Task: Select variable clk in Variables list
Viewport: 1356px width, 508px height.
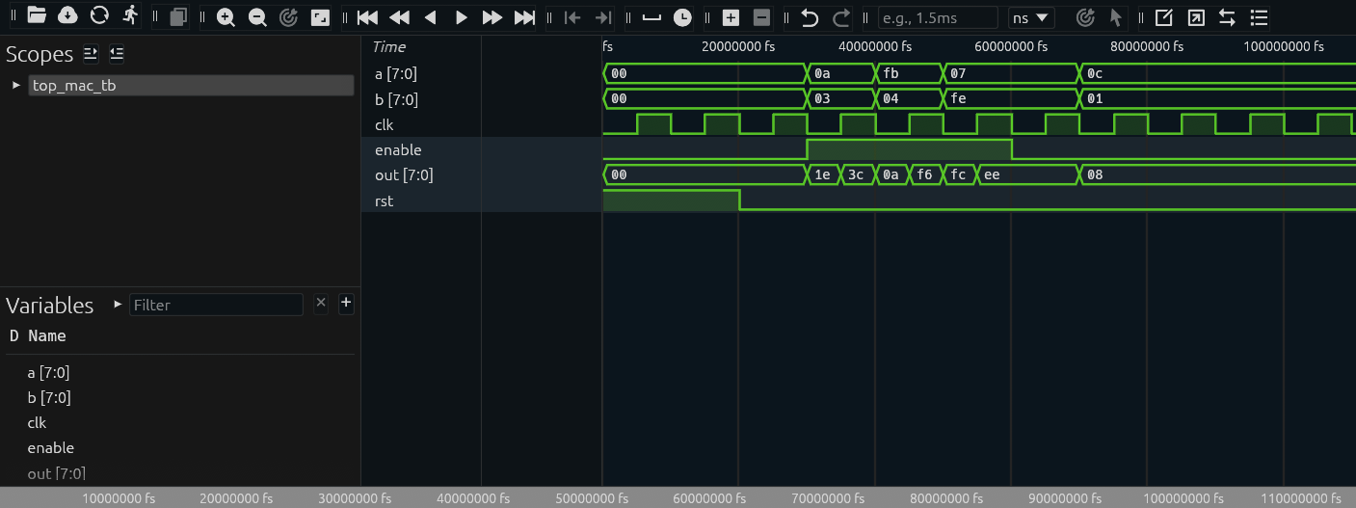Action: [x=37, y=423]
